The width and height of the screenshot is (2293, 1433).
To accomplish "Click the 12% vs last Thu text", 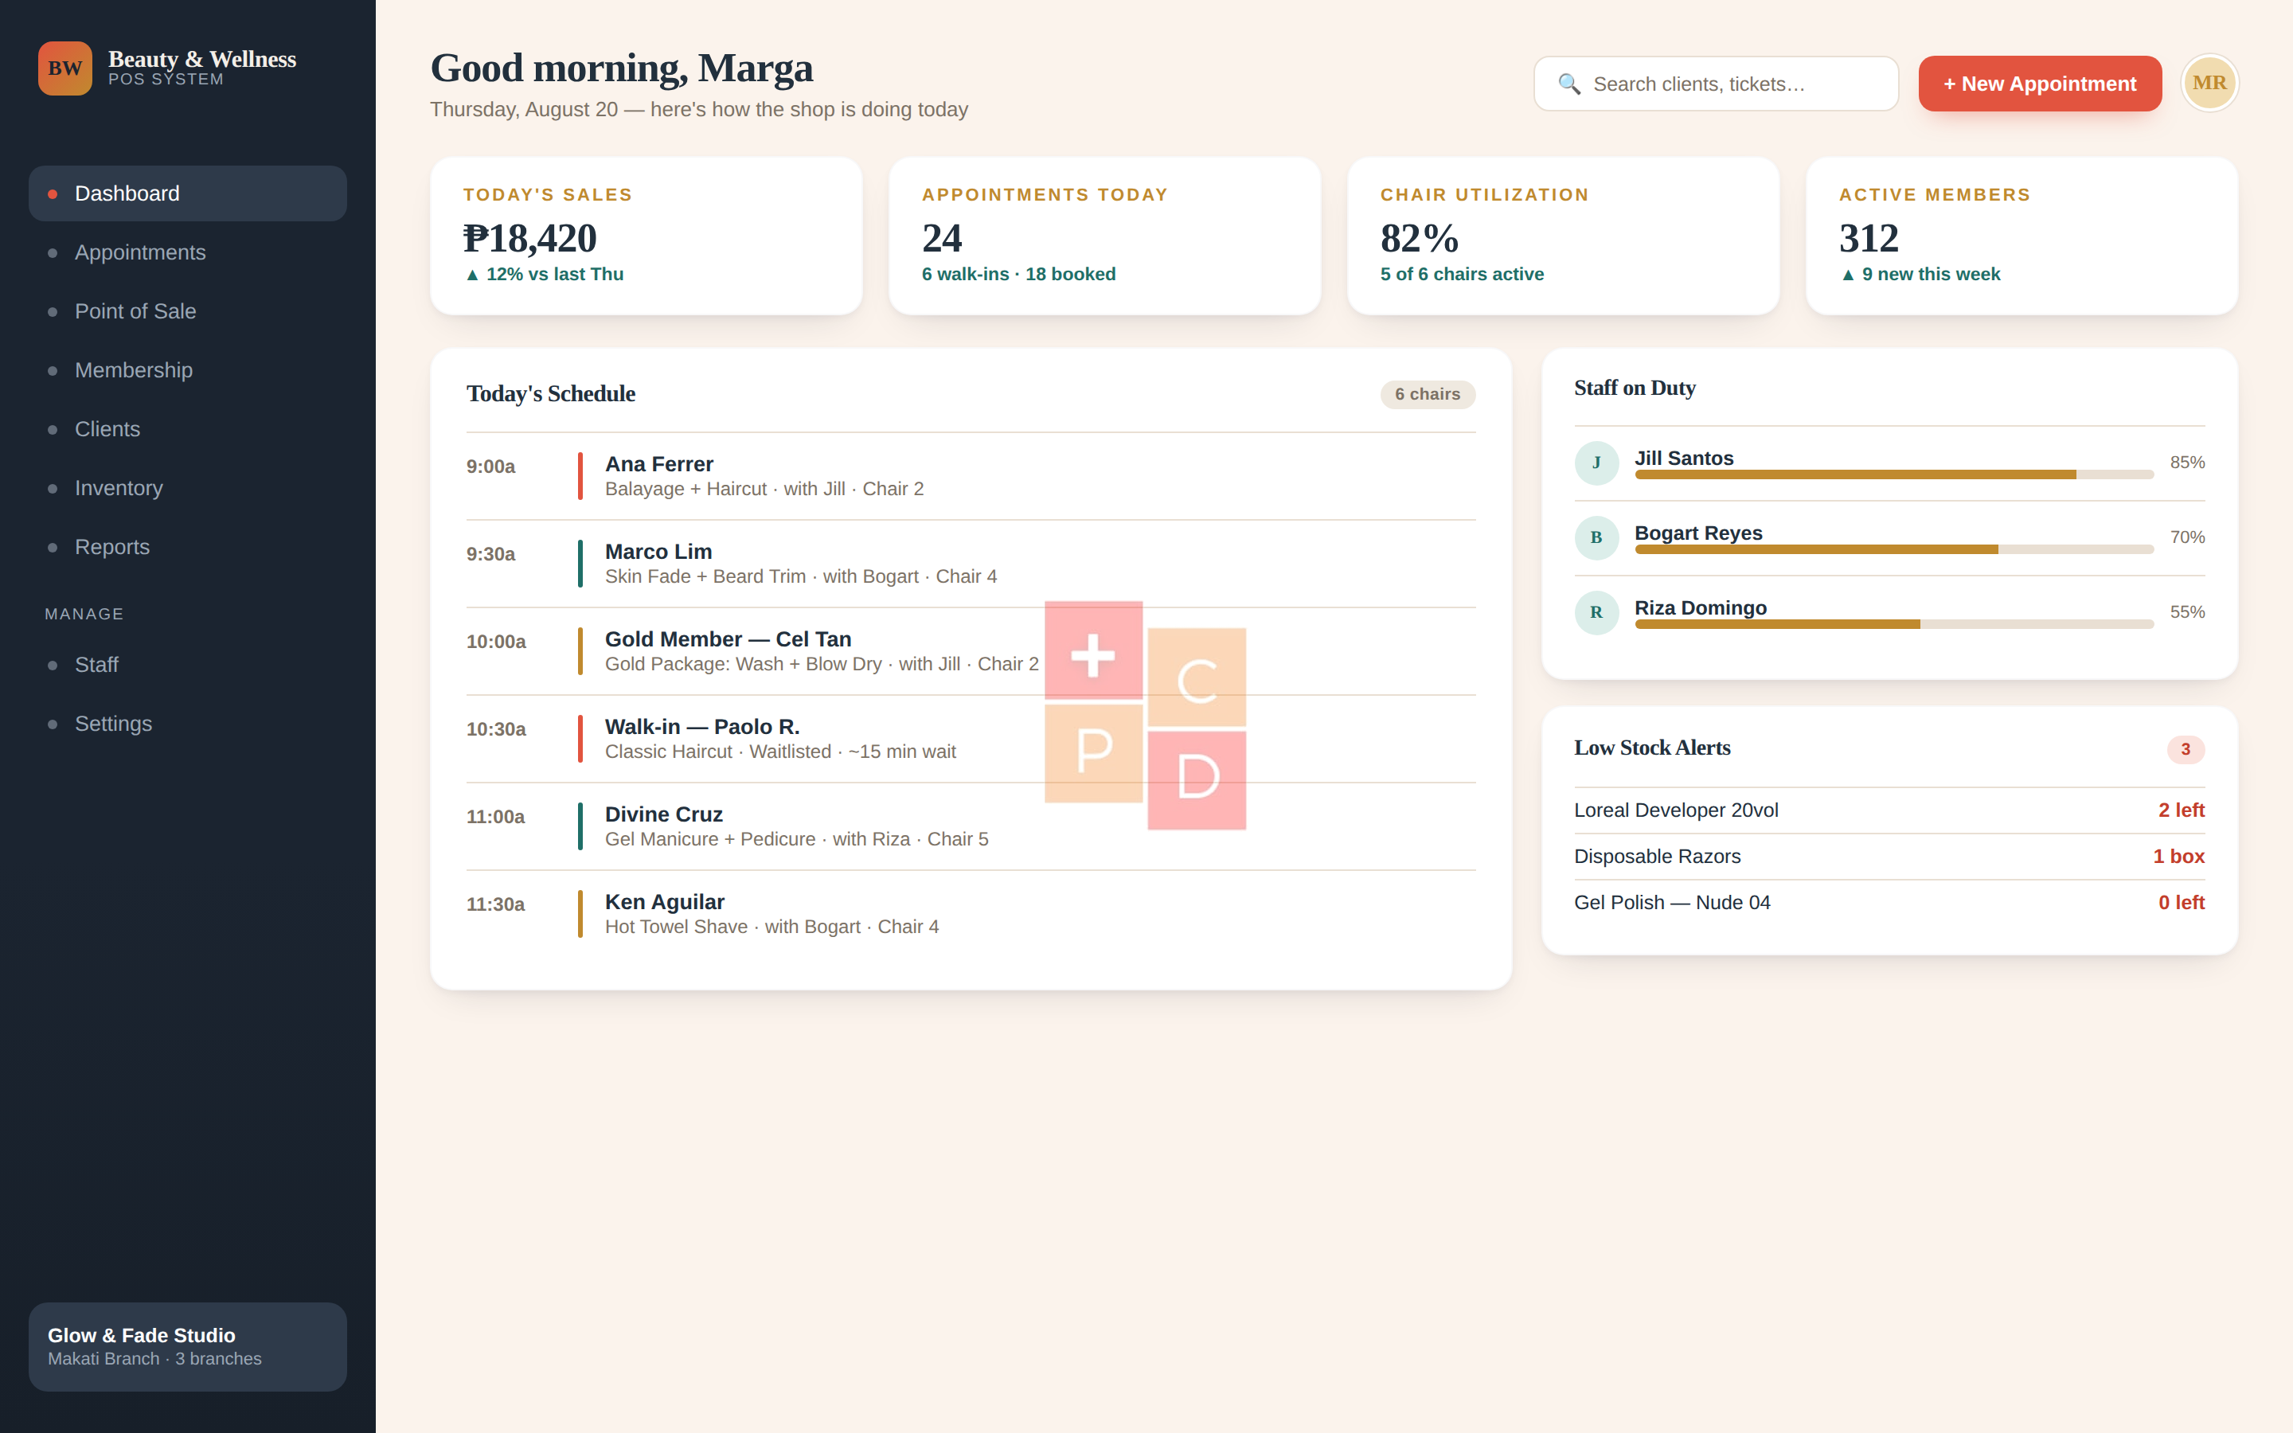I will pyautogui.click(x=544, y=274).
